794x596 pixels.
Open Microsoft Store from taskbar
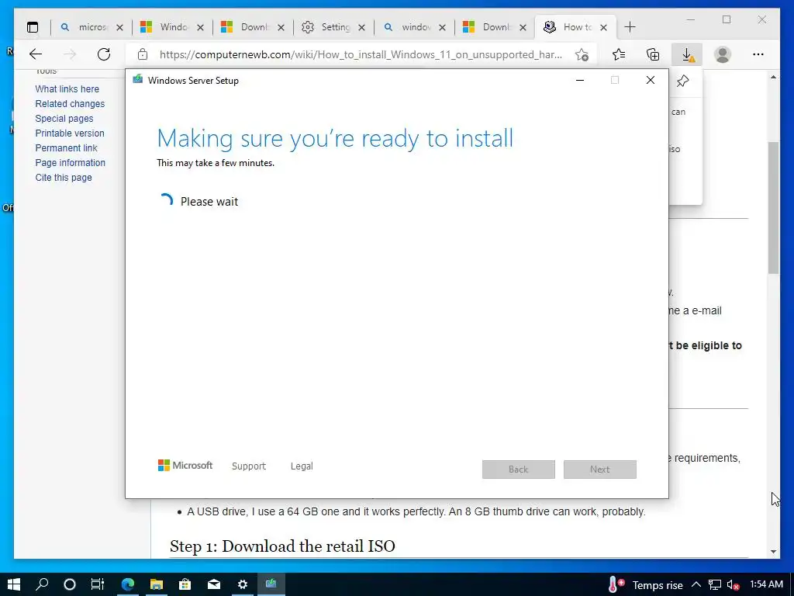[185, 584]
